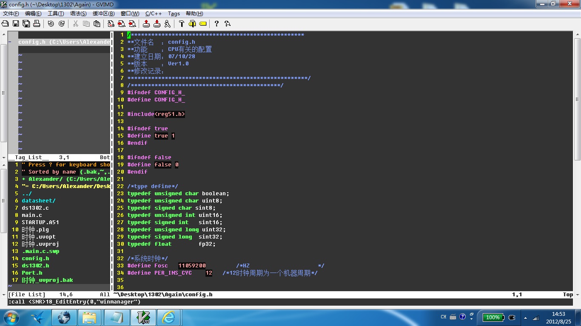
Task: Run a Vim script via running-man icon
Action: point(167,24)
